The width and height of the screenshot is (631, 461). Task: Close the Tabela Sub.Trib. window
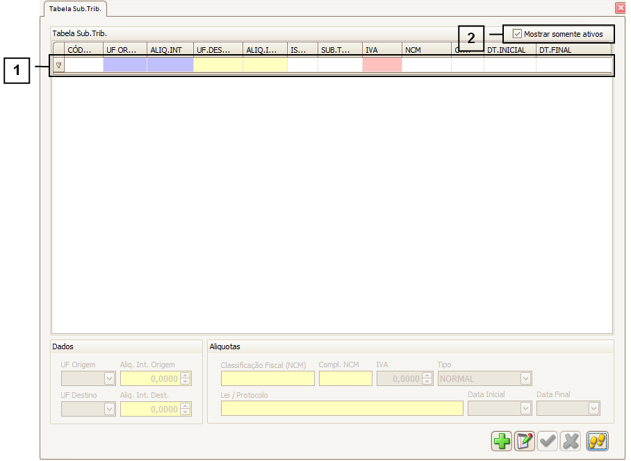(x=620, y=8)
